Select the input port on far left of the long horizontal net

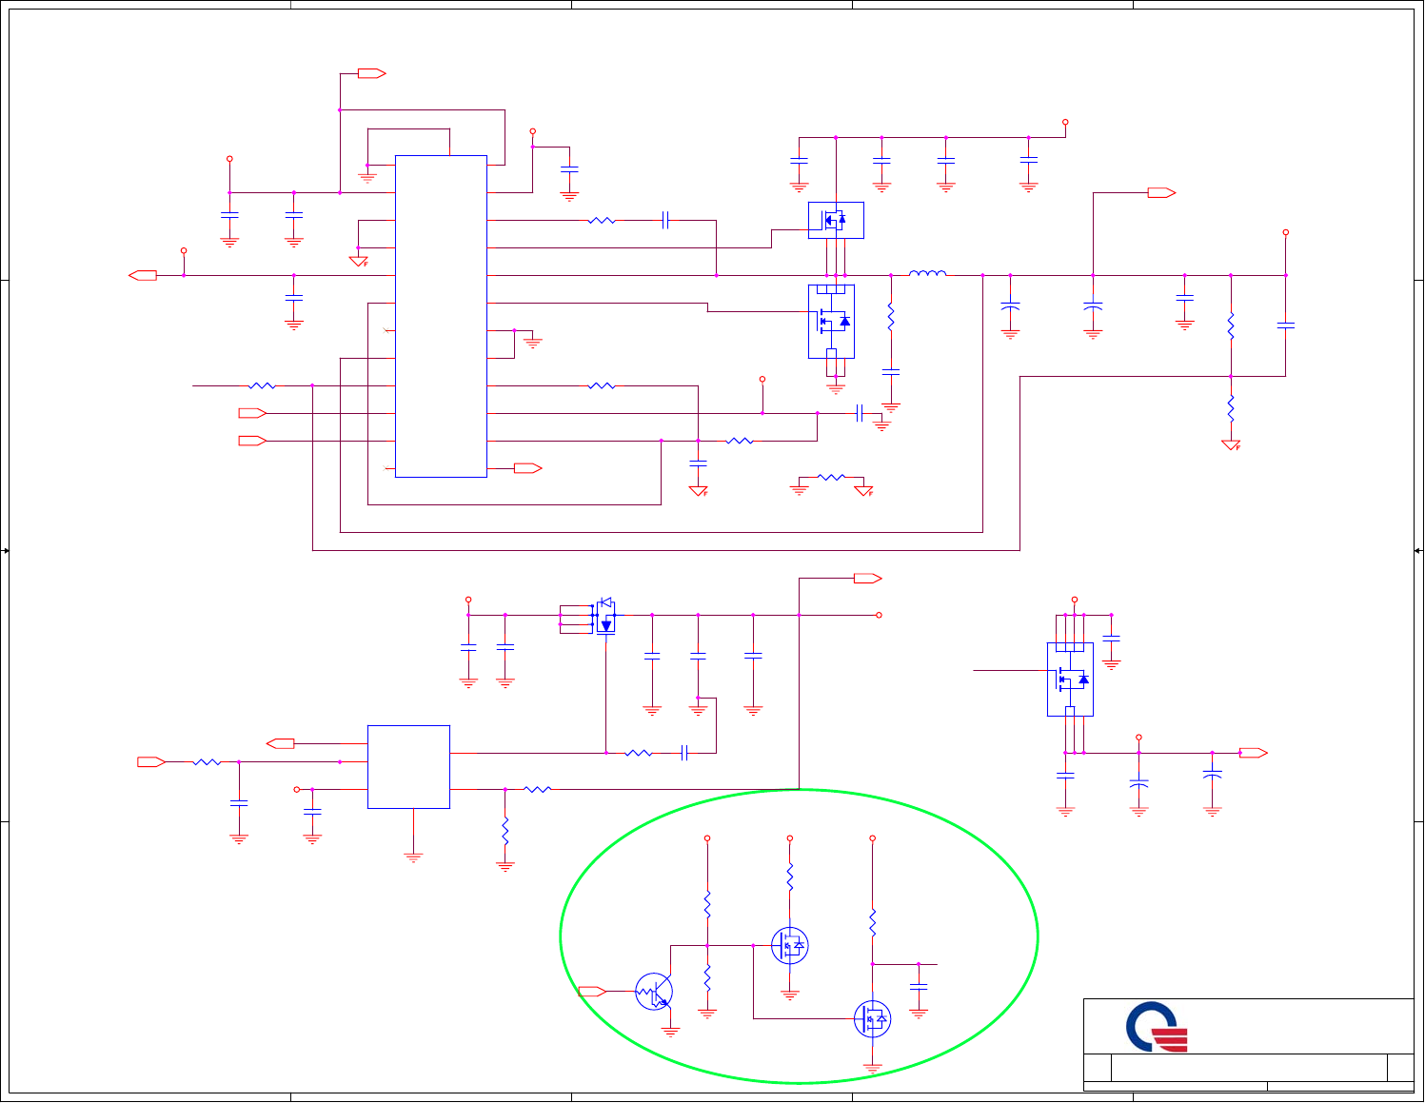coord(143,275)
